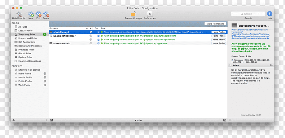Click the Edit rule toolbar icon

point(38,14)
